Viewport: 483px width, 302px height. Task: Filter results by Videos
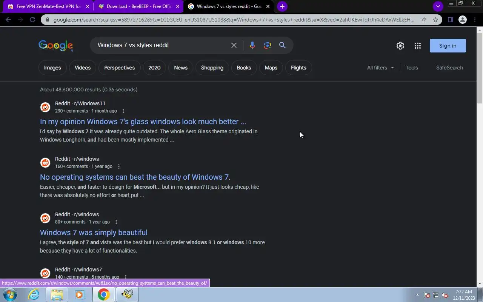pos(83,68)
